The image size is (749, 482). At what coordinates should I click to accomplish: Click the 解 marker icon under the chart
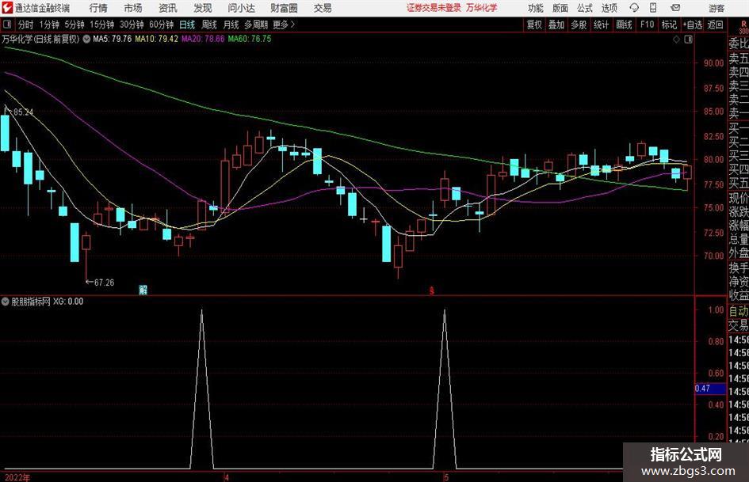click(x=143, y=290)
